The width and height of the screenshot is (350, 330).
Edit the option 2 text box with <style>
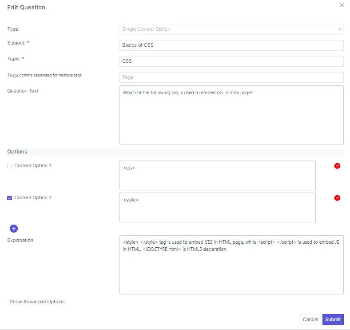point(217,208)
